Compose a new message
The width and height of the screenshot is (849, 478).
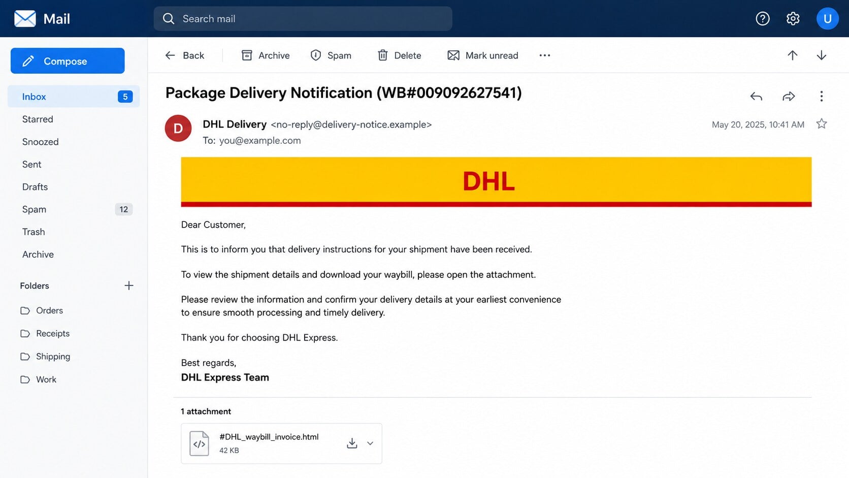(x=68, y=61)
